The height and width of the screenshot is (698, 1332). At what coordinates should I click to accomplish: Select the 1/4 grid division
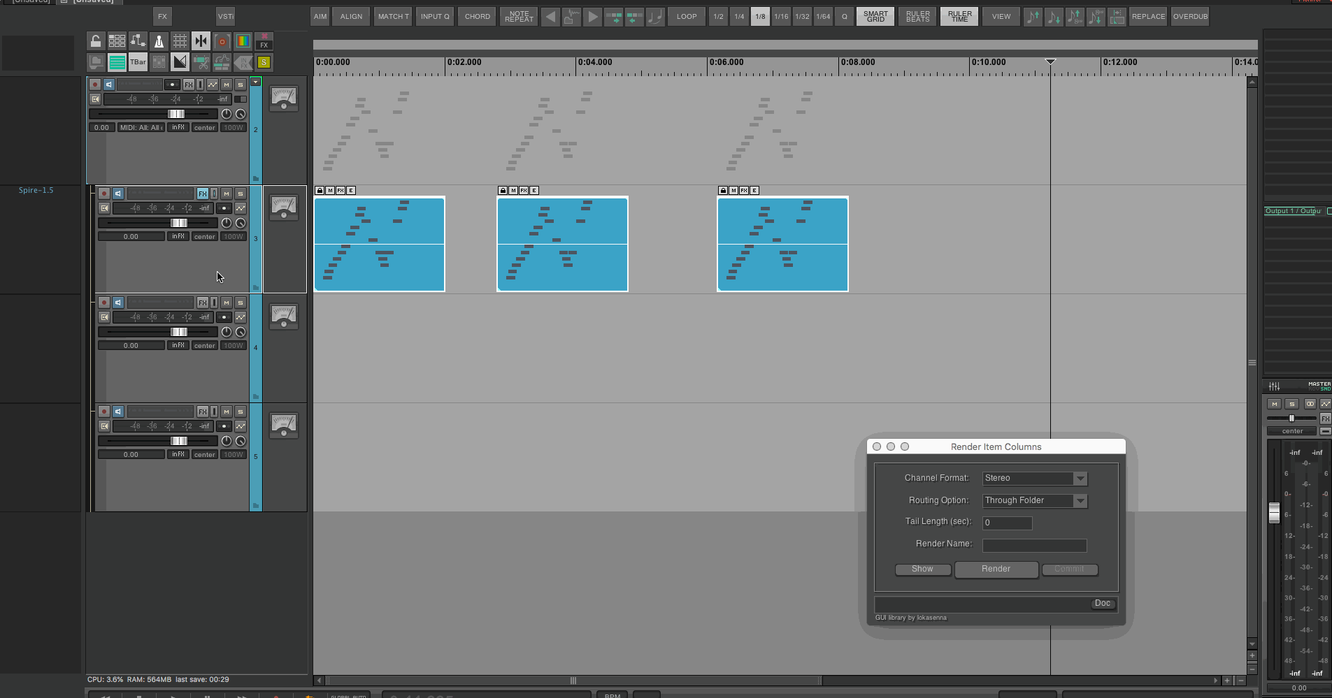[x=739, y=17]
